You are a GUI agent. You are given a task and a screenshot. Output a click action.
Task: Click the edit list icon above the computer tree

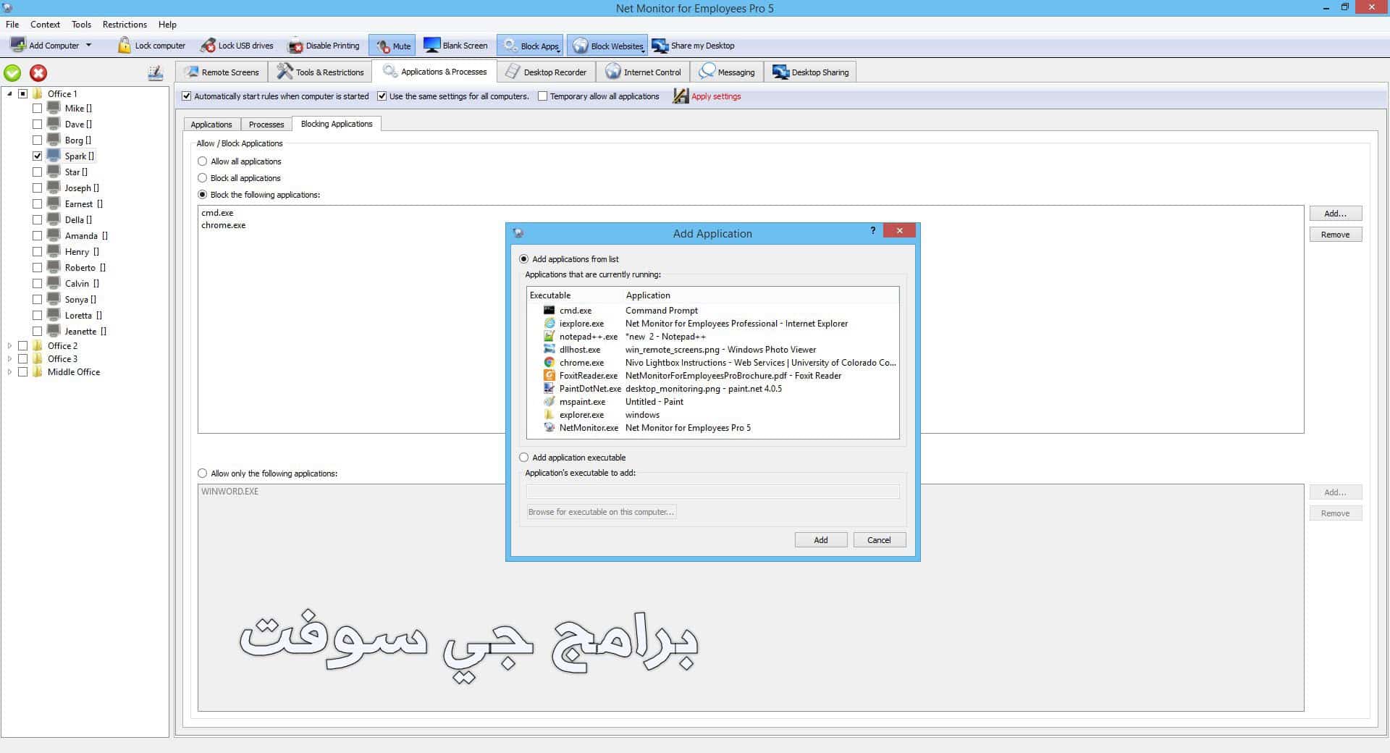click(x=155, y=72)
